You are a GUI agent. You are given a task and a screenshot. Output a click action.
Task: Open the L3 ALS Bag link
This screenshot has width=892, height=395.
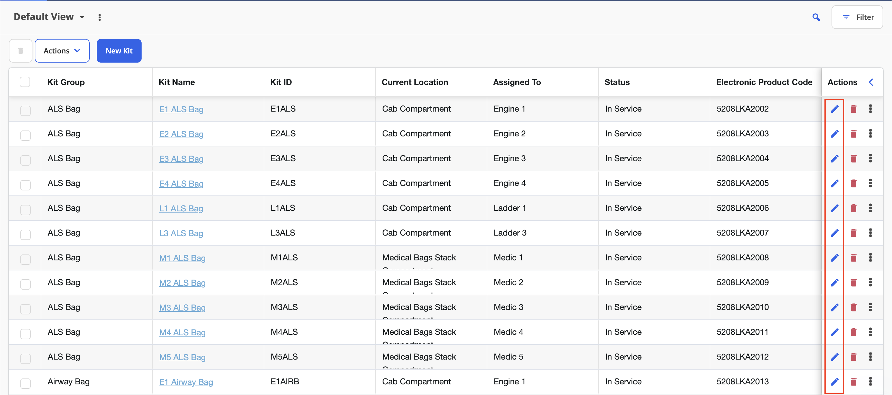(x=181, y=233)
